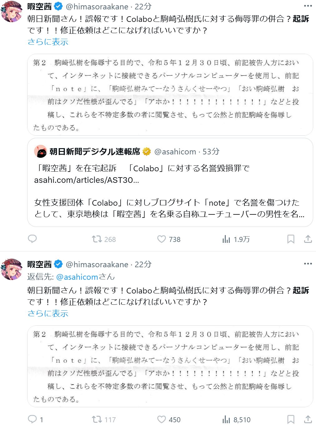Open more options menu on first tweet
This screenshot has width=316, height=426.
tap(308, 6)
